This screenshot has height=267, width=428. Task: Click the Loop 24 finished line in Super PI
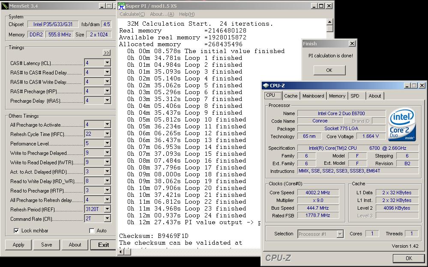tap(186, 216)
